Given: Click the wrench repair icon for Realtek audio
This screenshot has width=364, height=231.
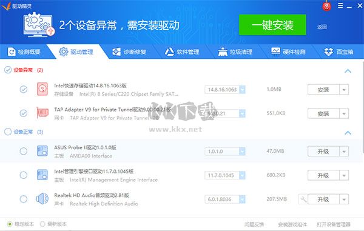Looking at the screenshot, I should 303,199.
